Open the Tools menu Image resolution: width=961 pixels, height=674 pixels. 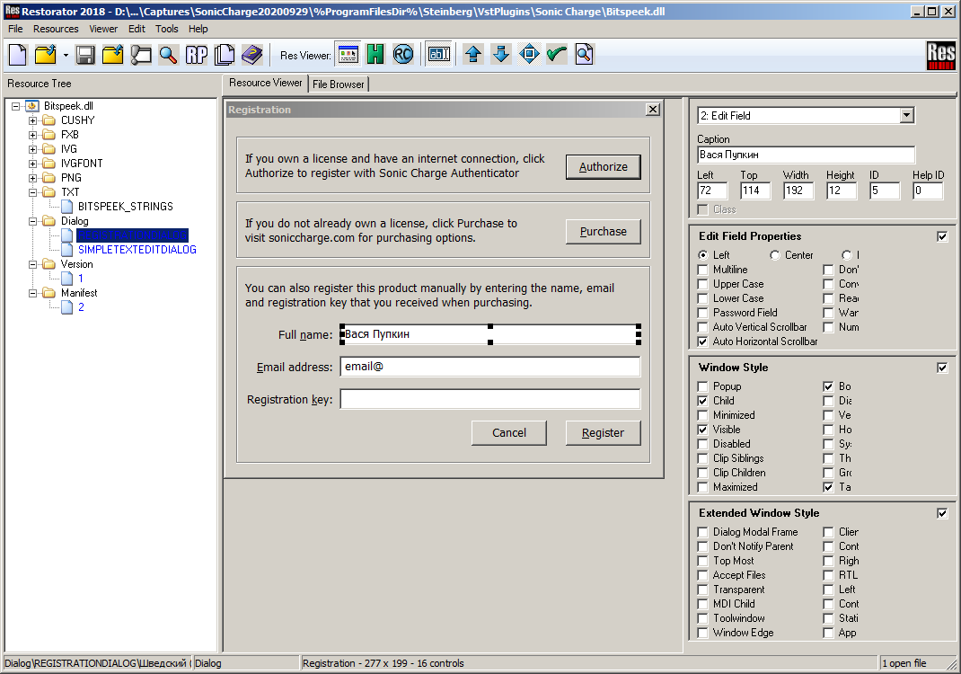[x=167, y=29]
